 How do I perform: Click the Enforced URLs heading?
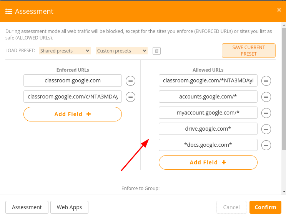(73, 70)
